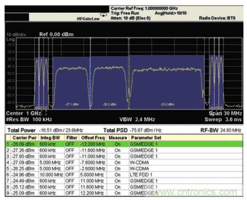Select the 10.000 MHz Integ BW cell
The image size is (247, 200).
(x=51, y=175)
